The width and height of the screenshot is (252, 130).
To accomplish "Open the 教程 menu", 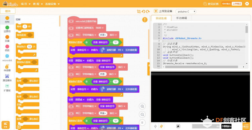I will pos(38,4).
